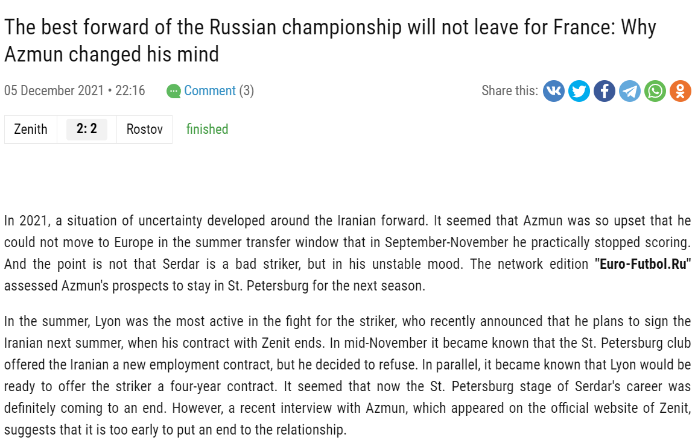Open the Comment link
The width and height of the screenshot is (695, 446).
pos(209,91)
